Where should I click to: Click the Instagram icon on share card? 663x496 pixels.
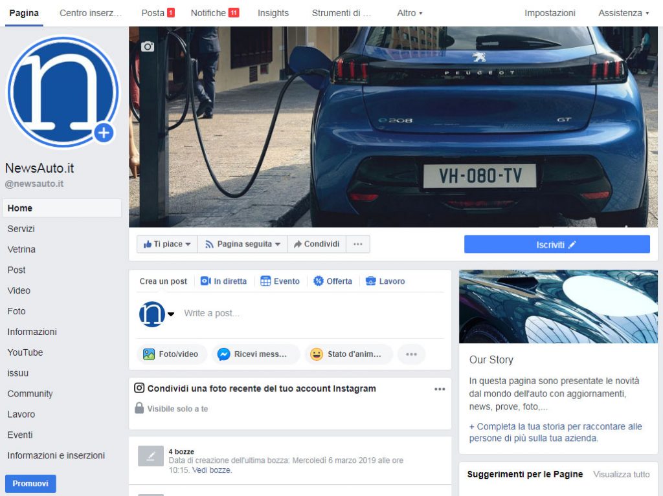click(139, 388)
